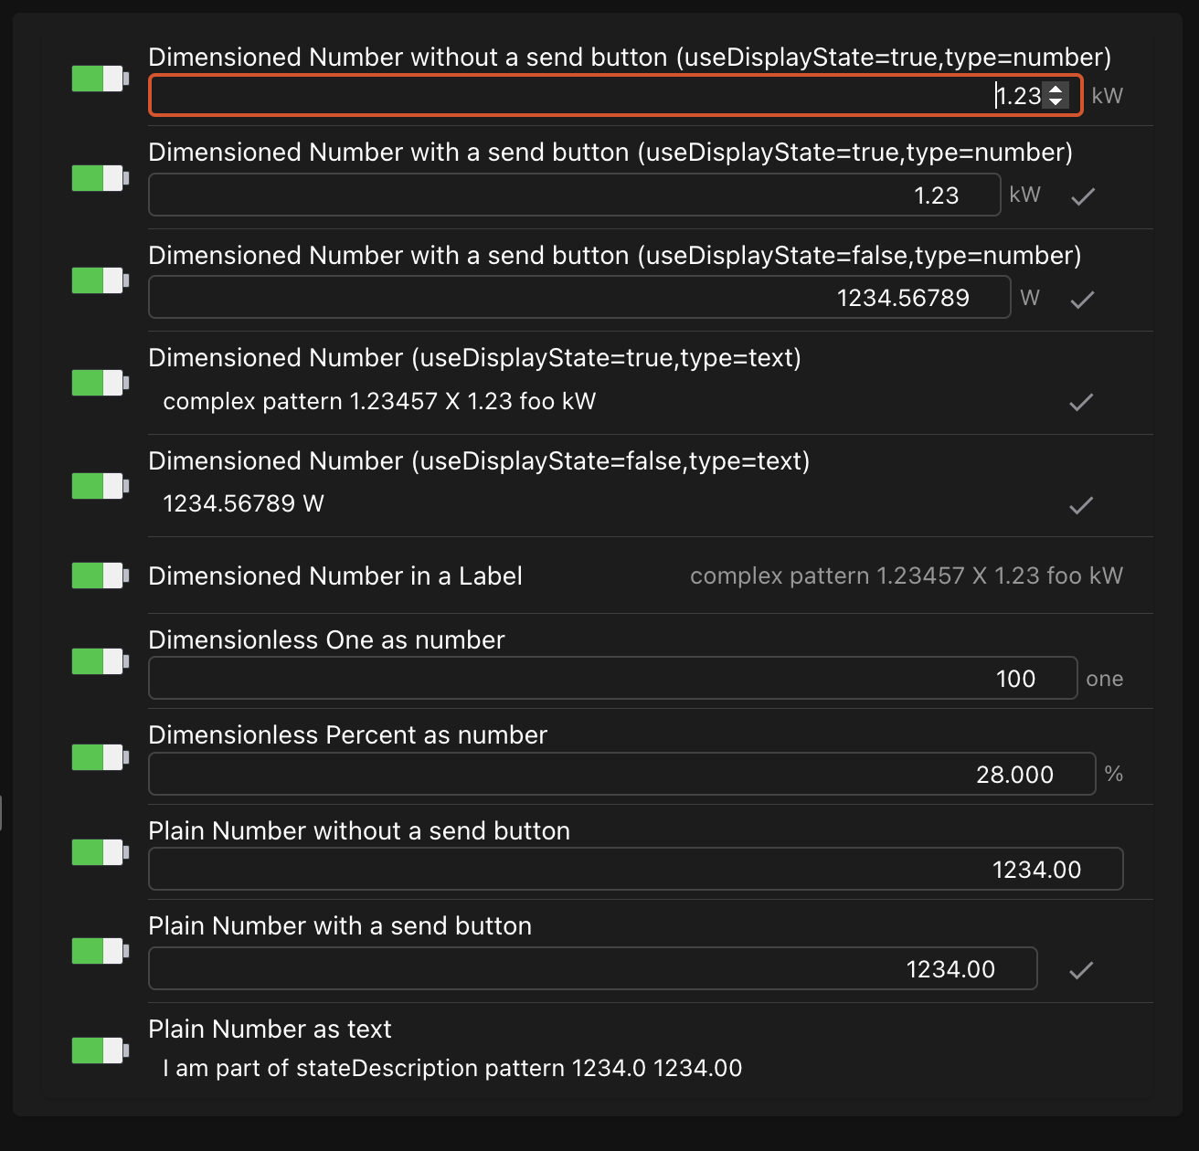Click the Plain Number with send button field
Screen dimensions: 1199x1151
tap(592, 969)
